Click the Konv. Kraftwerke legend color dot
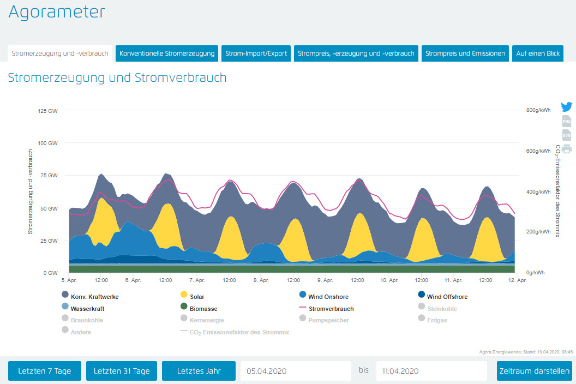 [65, 296]
